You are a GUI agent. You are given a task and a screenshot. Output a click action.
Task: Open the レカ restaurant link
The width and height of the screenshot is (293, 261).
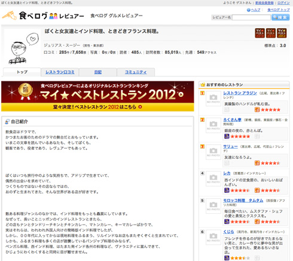pyautogui.click(x=227, y=173)
